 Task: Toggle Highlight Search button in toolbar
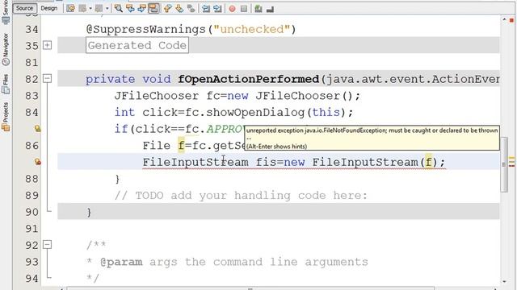153,9
